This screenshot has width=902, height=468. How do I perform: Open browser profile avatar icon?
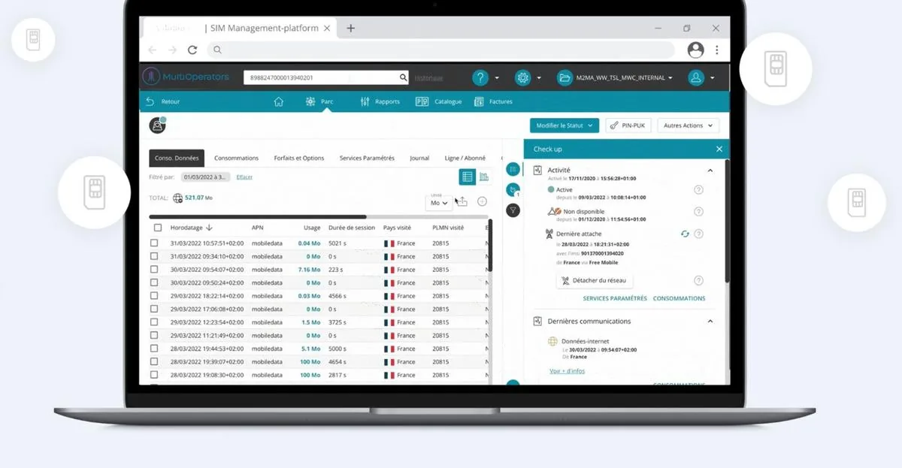[x=696, y=50]
